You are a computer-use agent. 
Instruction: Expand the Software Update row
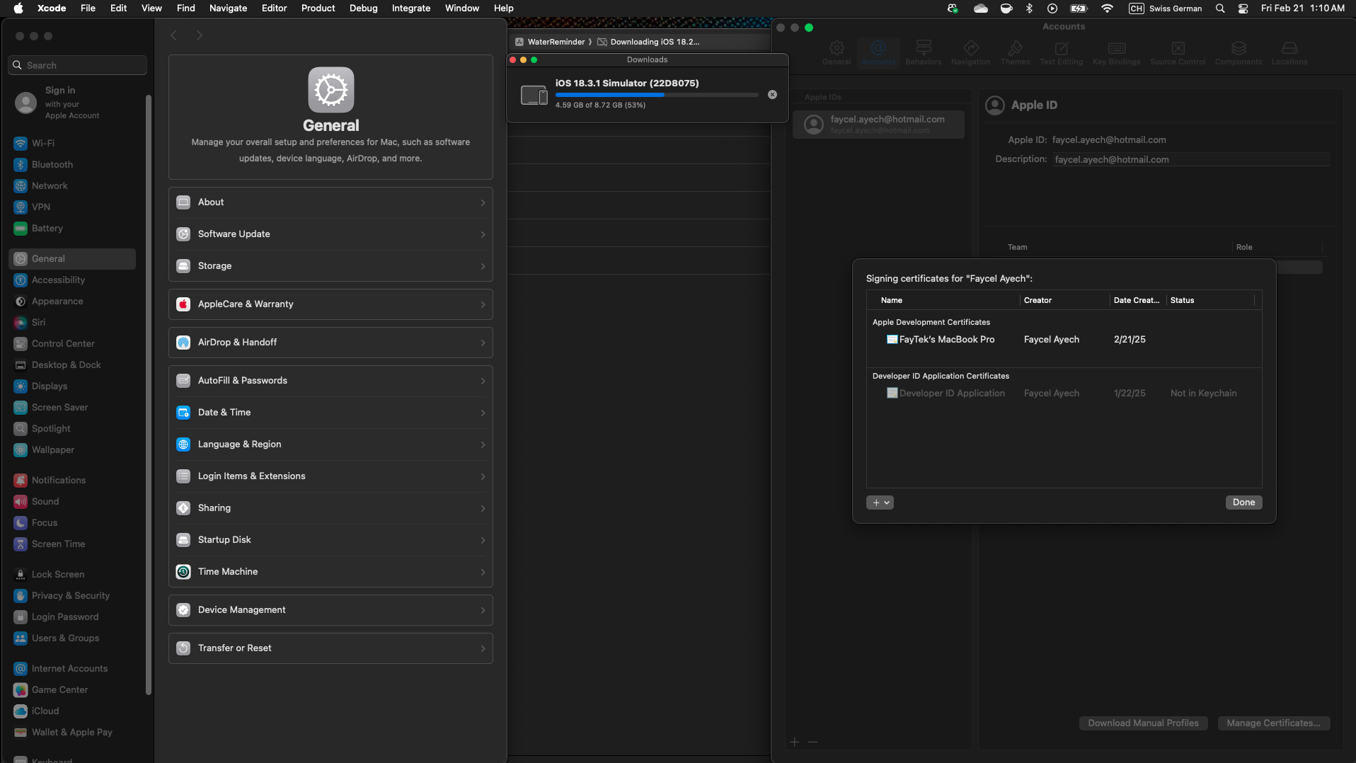coord(331,234)
